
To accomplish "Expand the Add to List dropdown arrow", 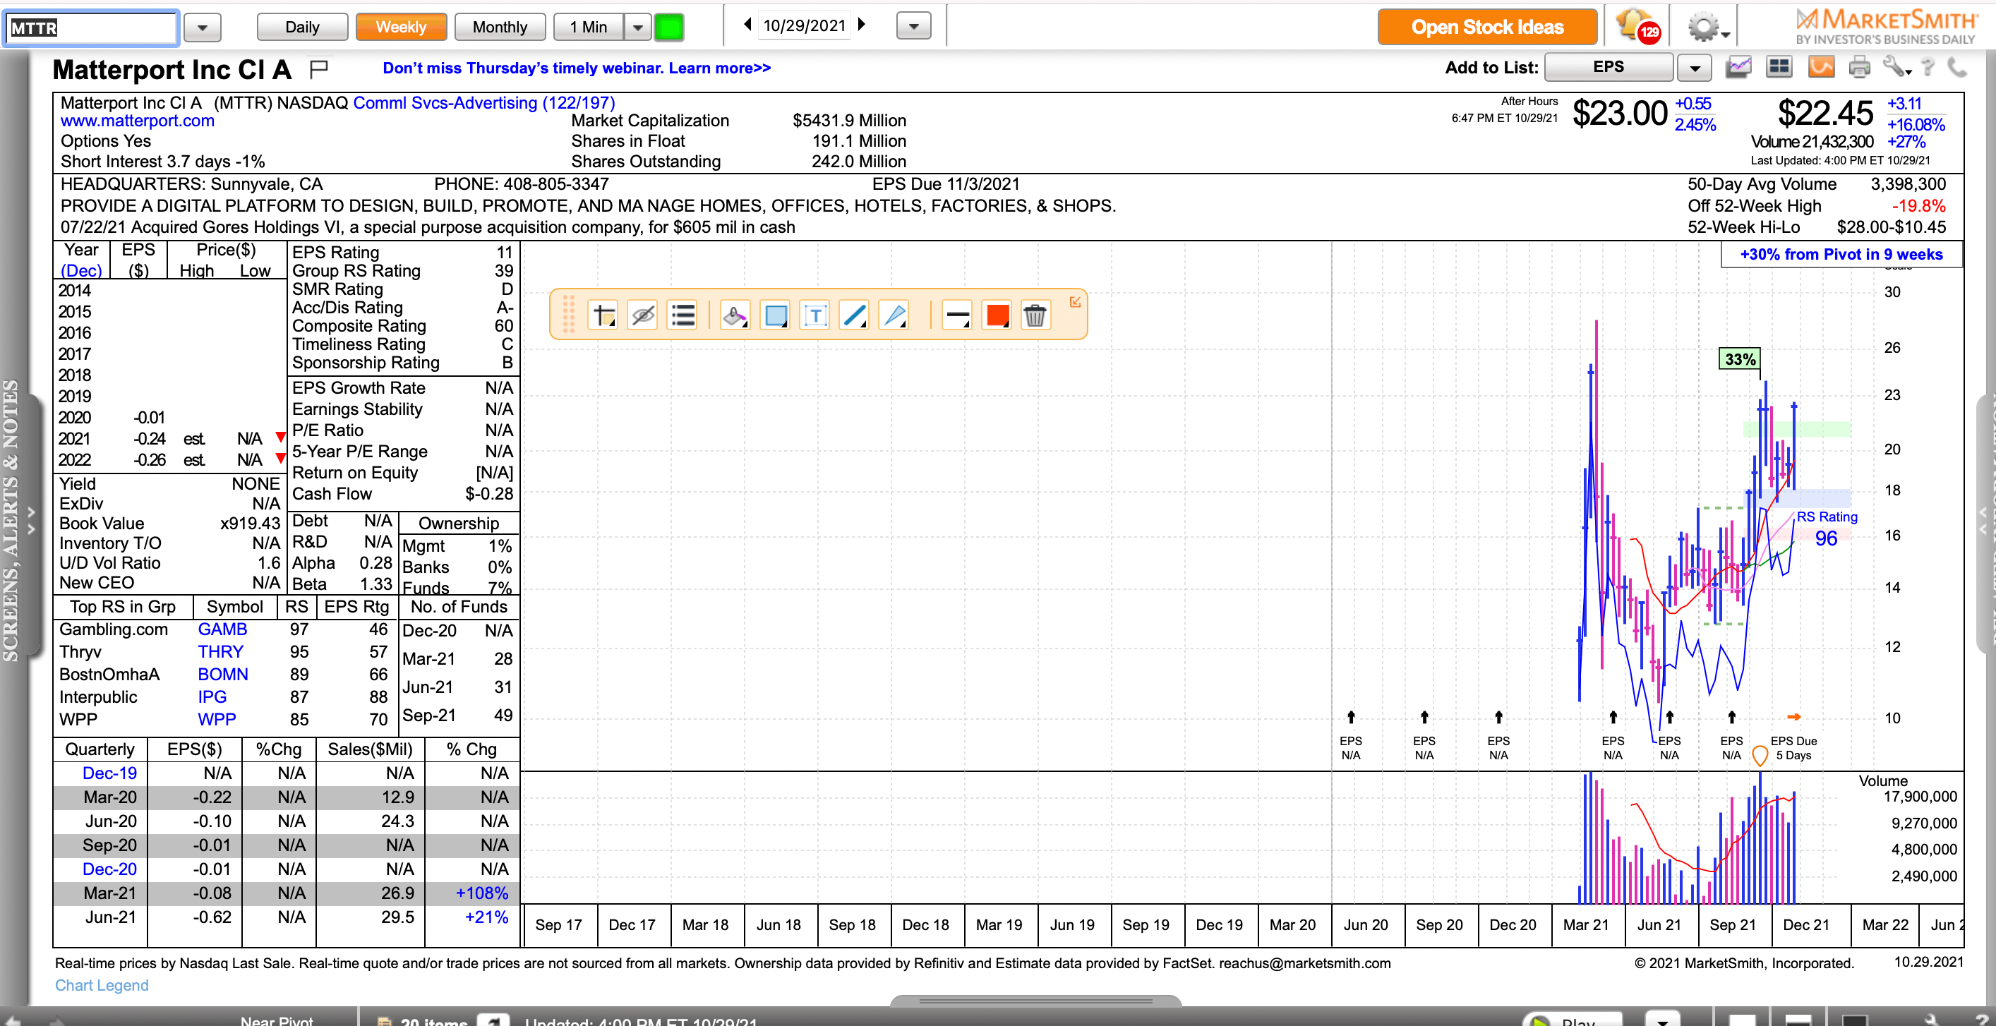I will click(x=1695, y=68).
